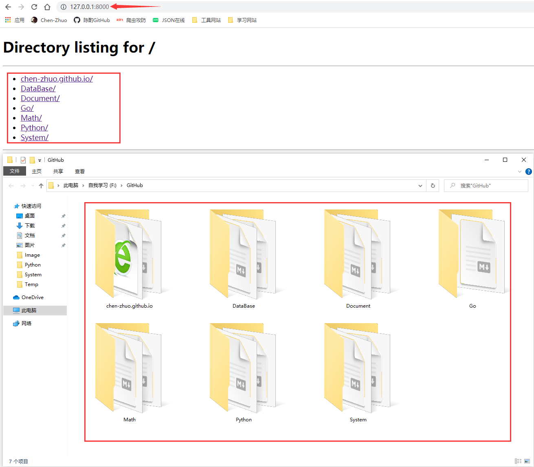534x467 pixels.
Task: Click the Explorer refresh icon
Action: click(x=433, y=186)
